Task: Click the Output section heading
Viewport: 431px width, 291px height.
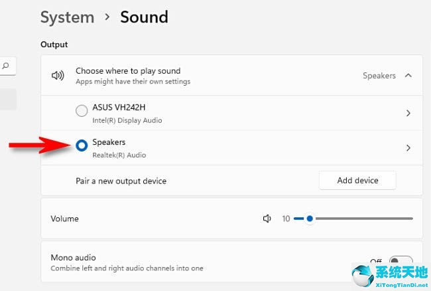Action: pyautogui.click(x=54, y=45)
